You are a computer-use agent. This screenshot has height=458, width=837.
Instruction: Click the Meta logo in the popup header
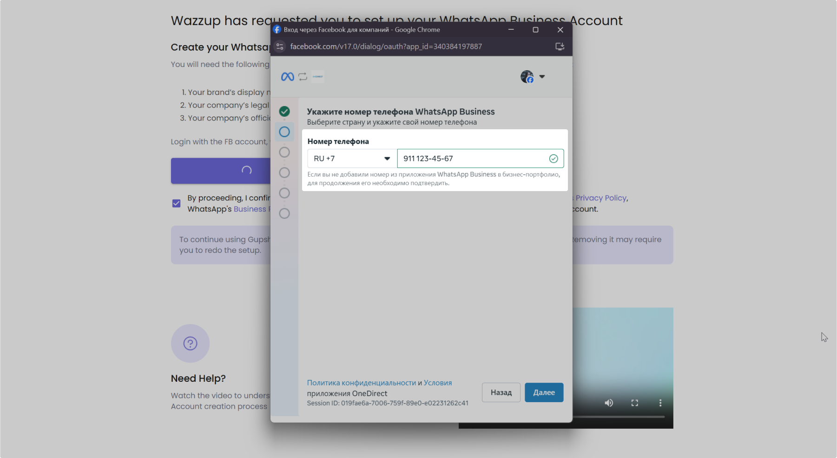[x=287, y=77]
